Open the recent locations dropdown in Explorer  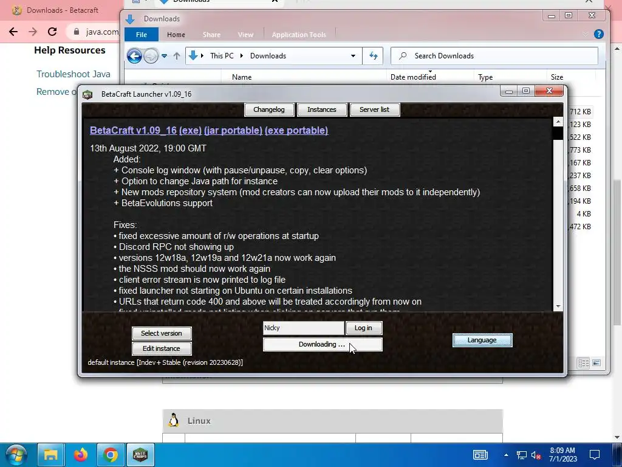click(x=164, y=56)
